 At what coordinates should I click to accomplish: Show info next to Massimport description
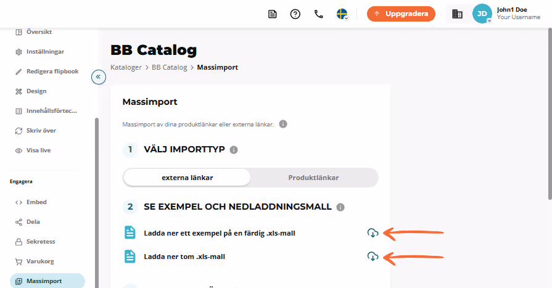283,124
